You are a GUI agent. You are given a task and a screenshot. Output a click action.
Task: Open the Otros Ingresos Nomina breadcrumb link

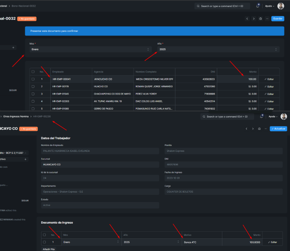pyautogui.click(x=16, y=117)
